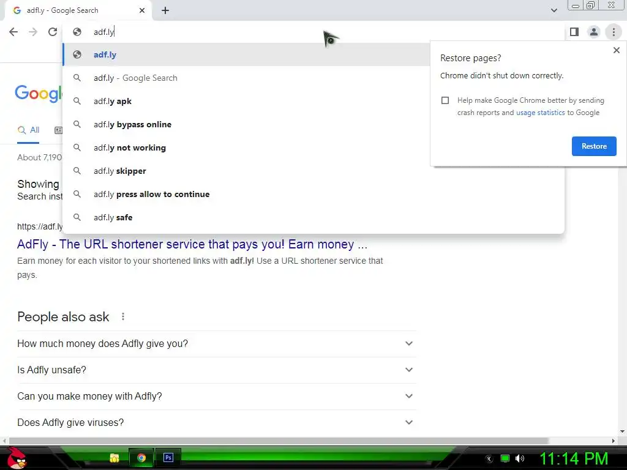The image size is (627, 470).
Task: Click the 11:14 PM taskbar clock
Action: [574, 459]
